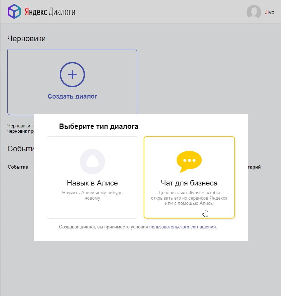Viewport: 281px width, 296px height.
Task: Click the Добавить чат Jivosite description
Action: coord(189,198)
